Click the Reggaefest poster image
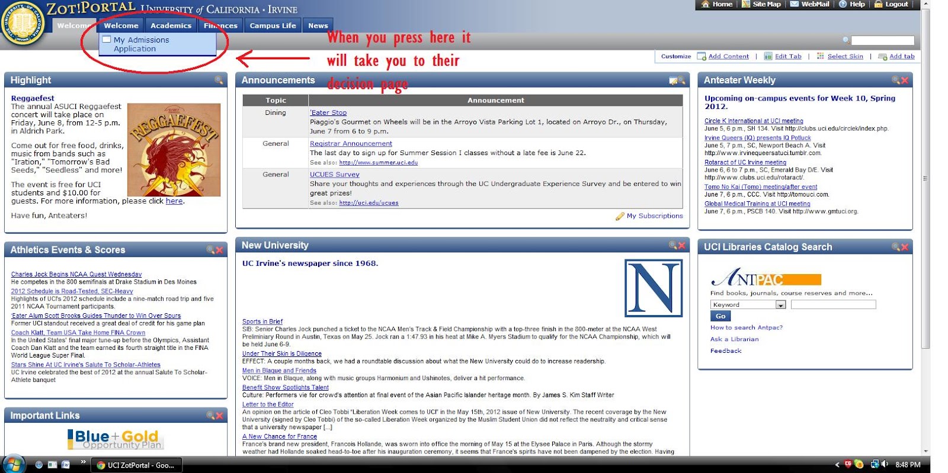 [x=174, y=150]
